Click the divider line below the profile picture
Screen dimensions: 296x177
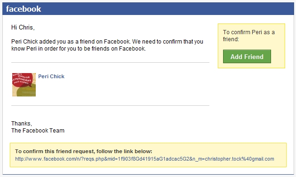[x=110, y=106]
